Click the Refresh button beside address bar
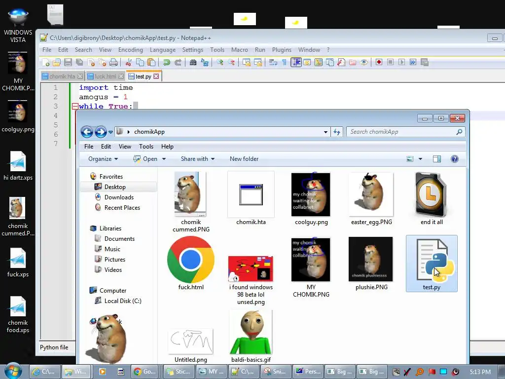505x379 pixels. pos(337,132)
